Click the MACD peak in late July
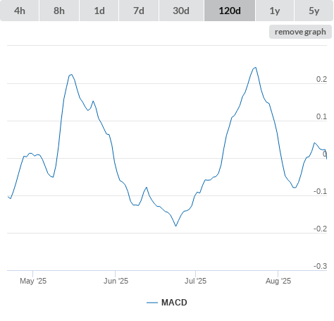Image resolution: width=334 pixels, height=321 pixels. point(255,68)
